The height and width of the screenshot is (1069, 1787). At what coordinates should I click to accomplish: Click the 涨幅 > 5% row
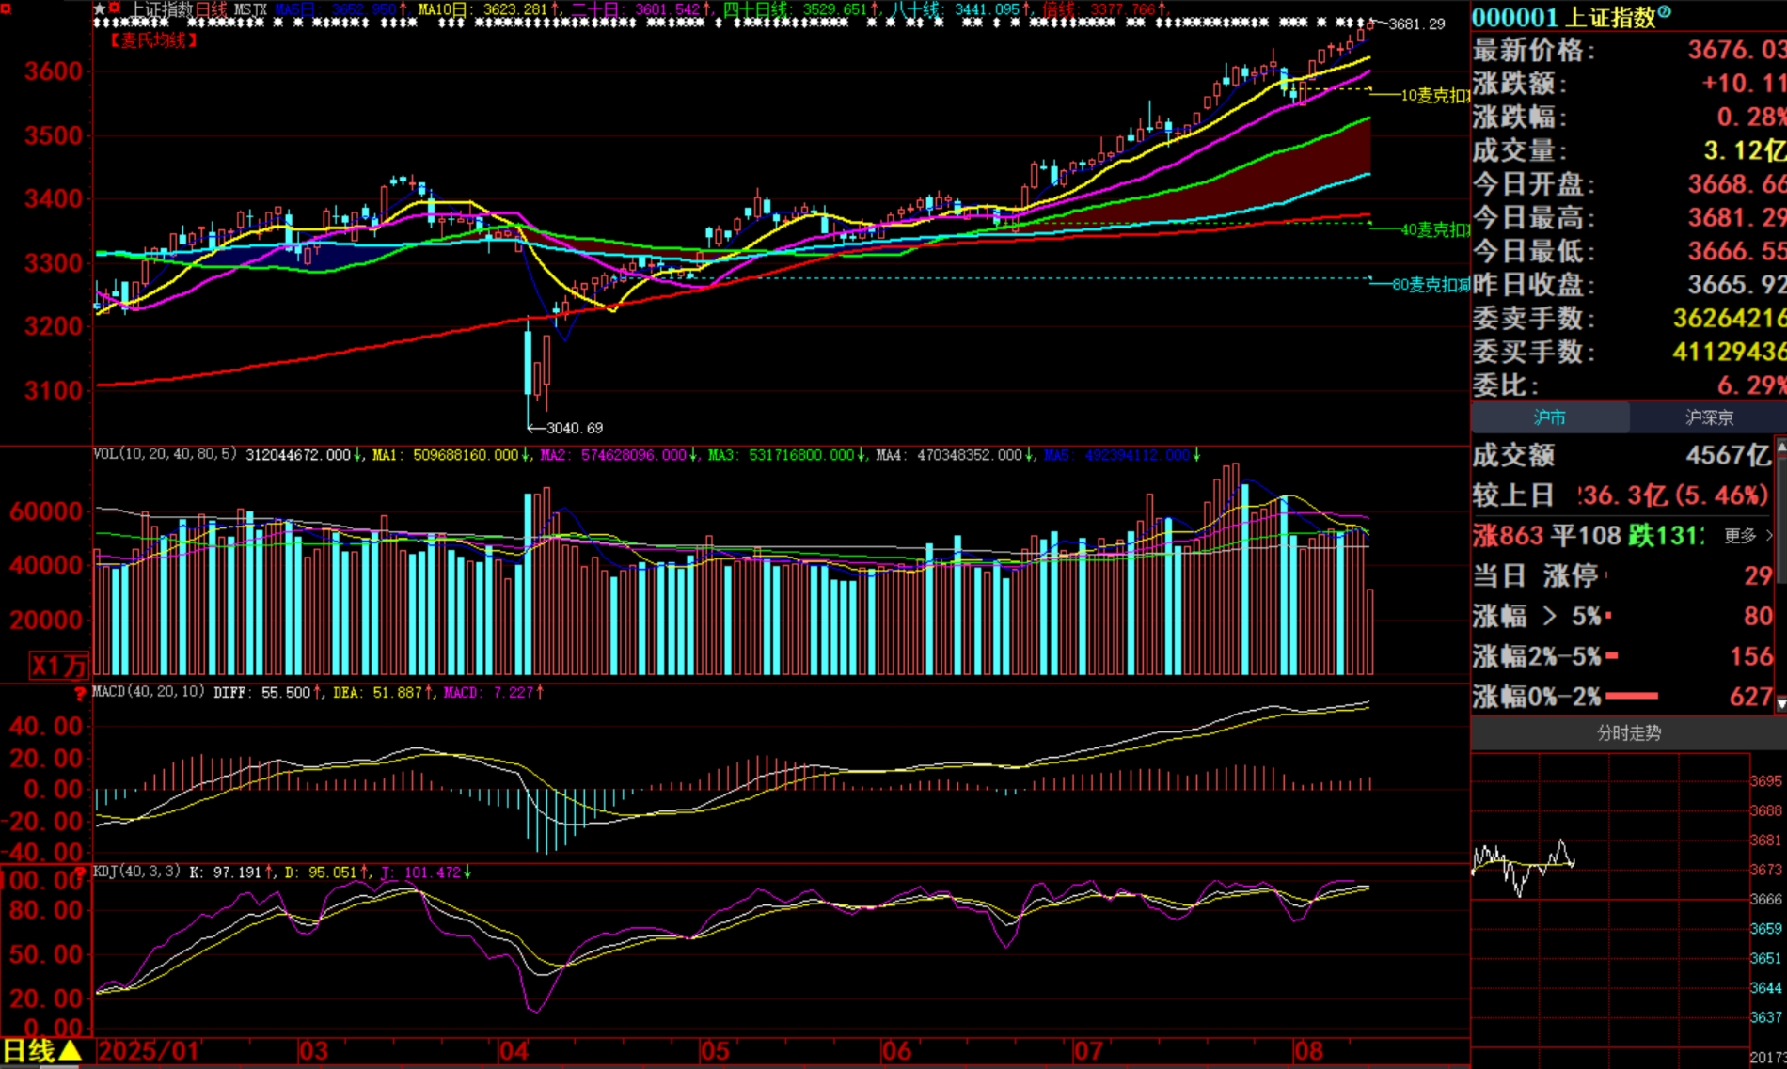1622,616
